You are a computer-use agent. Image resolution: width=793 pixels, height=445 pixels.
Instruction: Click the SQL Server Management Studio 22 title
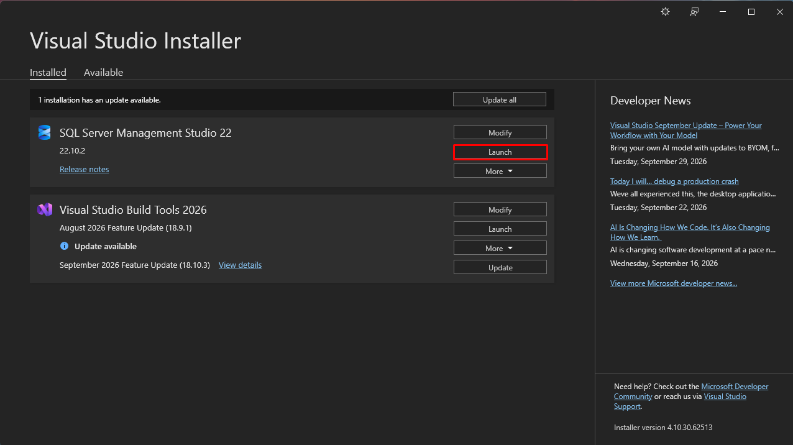[145, 132]
